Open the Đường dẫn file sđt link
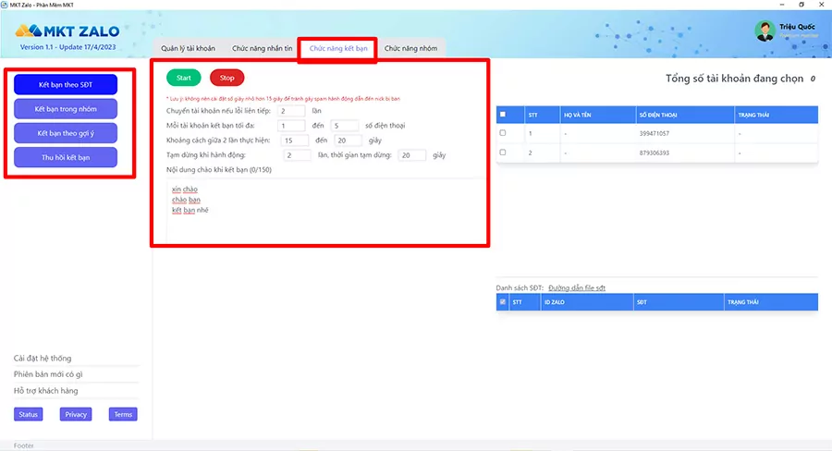 coord(577,287)
